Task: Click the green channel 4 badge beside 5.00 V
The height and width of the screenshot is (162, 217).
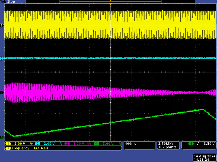Action: pos(97,144)
